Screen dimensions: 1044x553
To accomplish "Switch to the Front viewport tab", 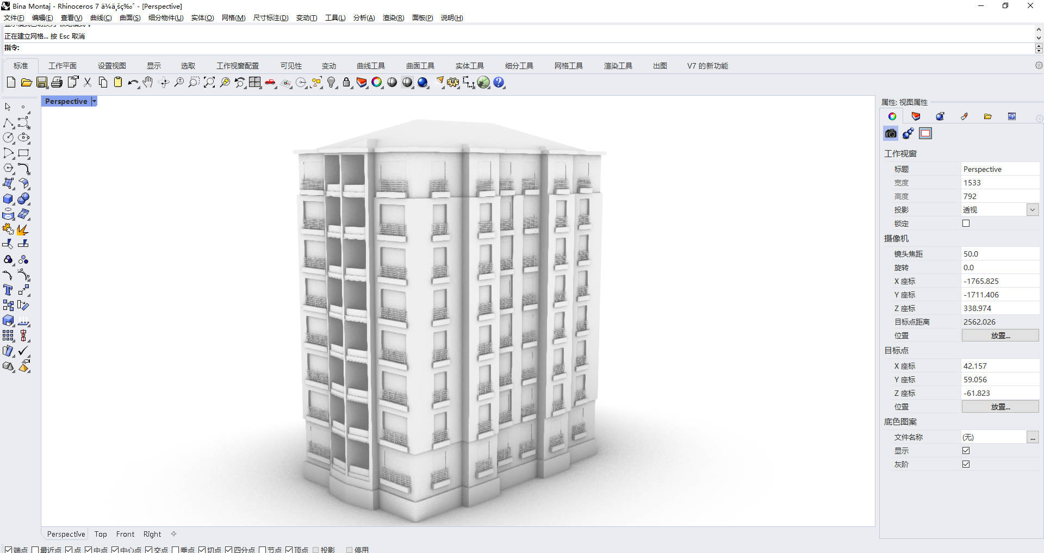I will (125, 534).
